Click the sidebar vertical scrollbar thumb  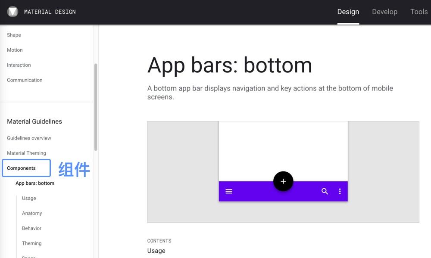click(96, 107)
